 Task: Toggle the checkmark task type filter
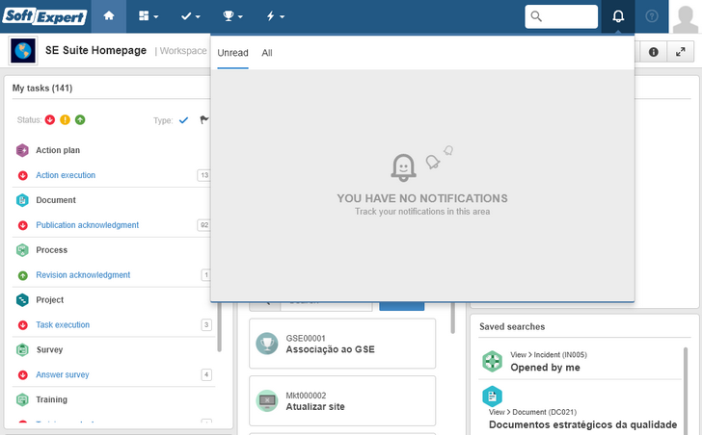[183, 120]
